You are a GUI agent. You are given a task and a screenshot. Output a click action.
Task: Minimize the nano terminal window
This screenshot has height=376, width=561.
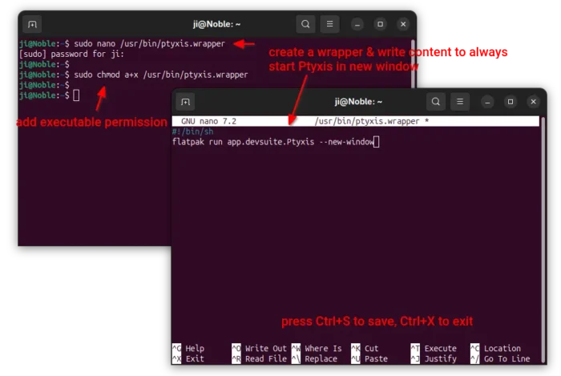(487, 102)
